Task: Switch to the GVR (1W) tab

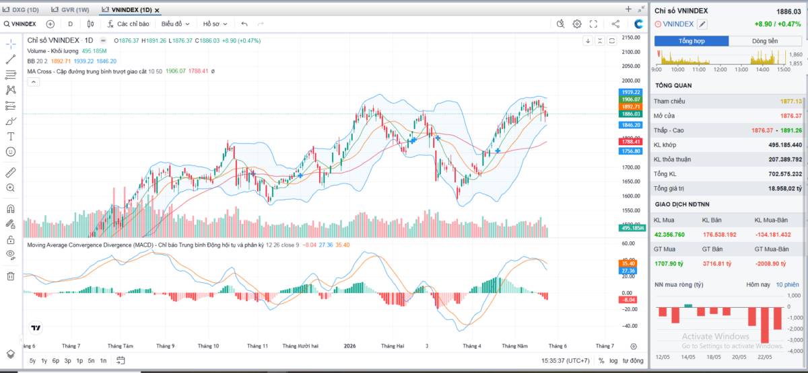Action: 71,10
